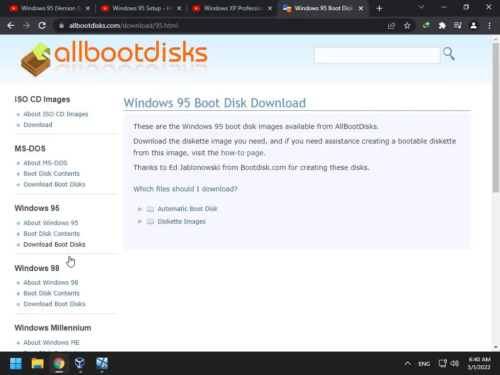Open the Windows Start button
This screenshot has width=500, height=375.
16,363
